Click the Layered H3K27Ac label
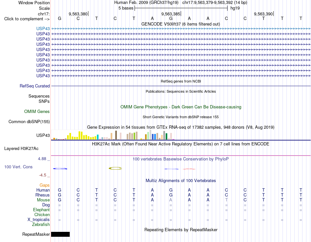Viewport: 311px width, 242px height. click(x=21, y=149)
